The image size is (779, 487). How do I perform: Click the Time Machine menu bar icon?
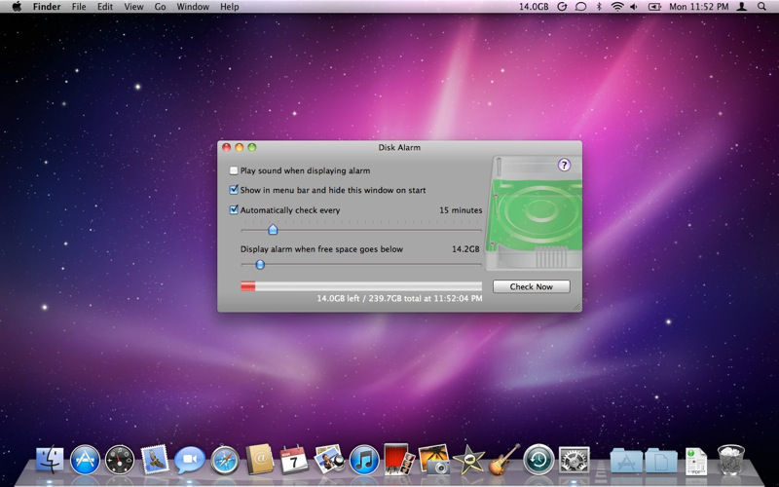point(562,7)
